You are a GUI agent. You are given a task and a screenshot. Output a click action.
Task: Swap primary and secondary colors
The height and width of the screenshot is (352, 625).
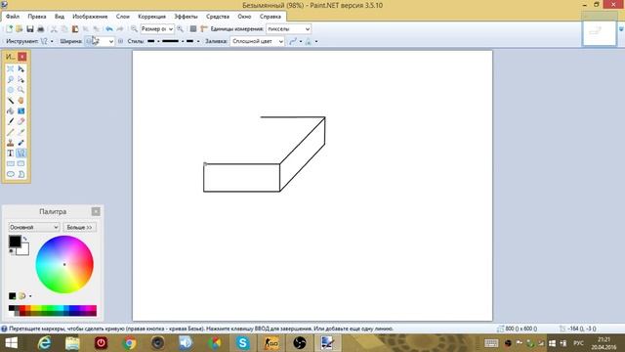[x=25, y=239]
